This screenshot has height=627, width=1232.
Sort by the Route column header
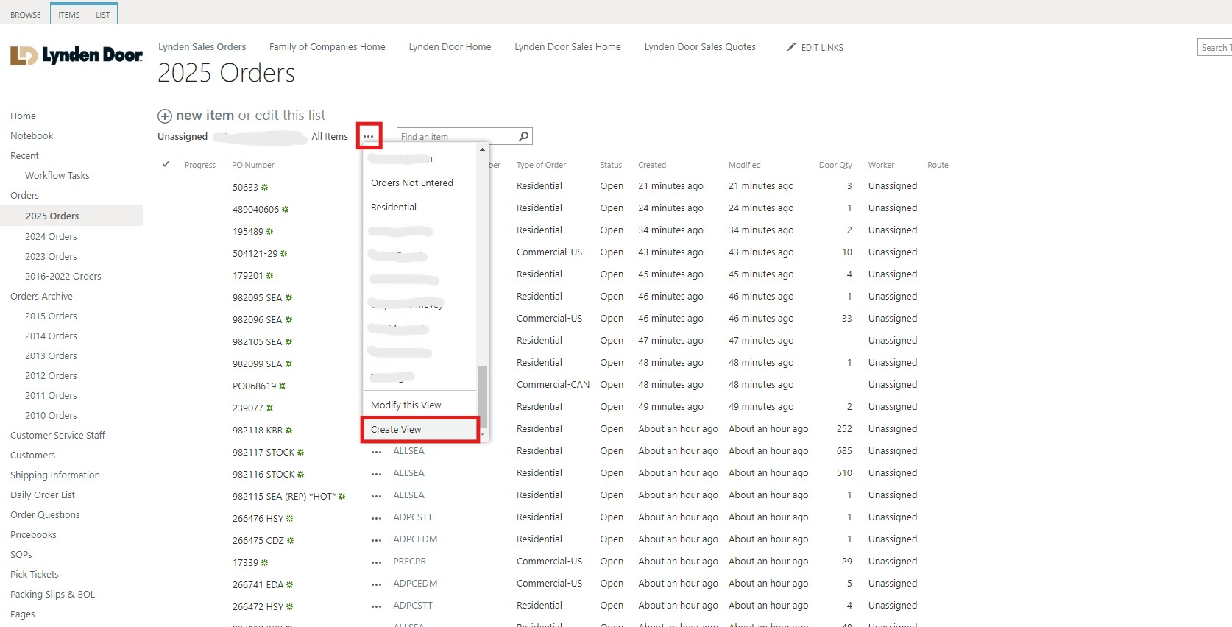click(x=938, y=165)
